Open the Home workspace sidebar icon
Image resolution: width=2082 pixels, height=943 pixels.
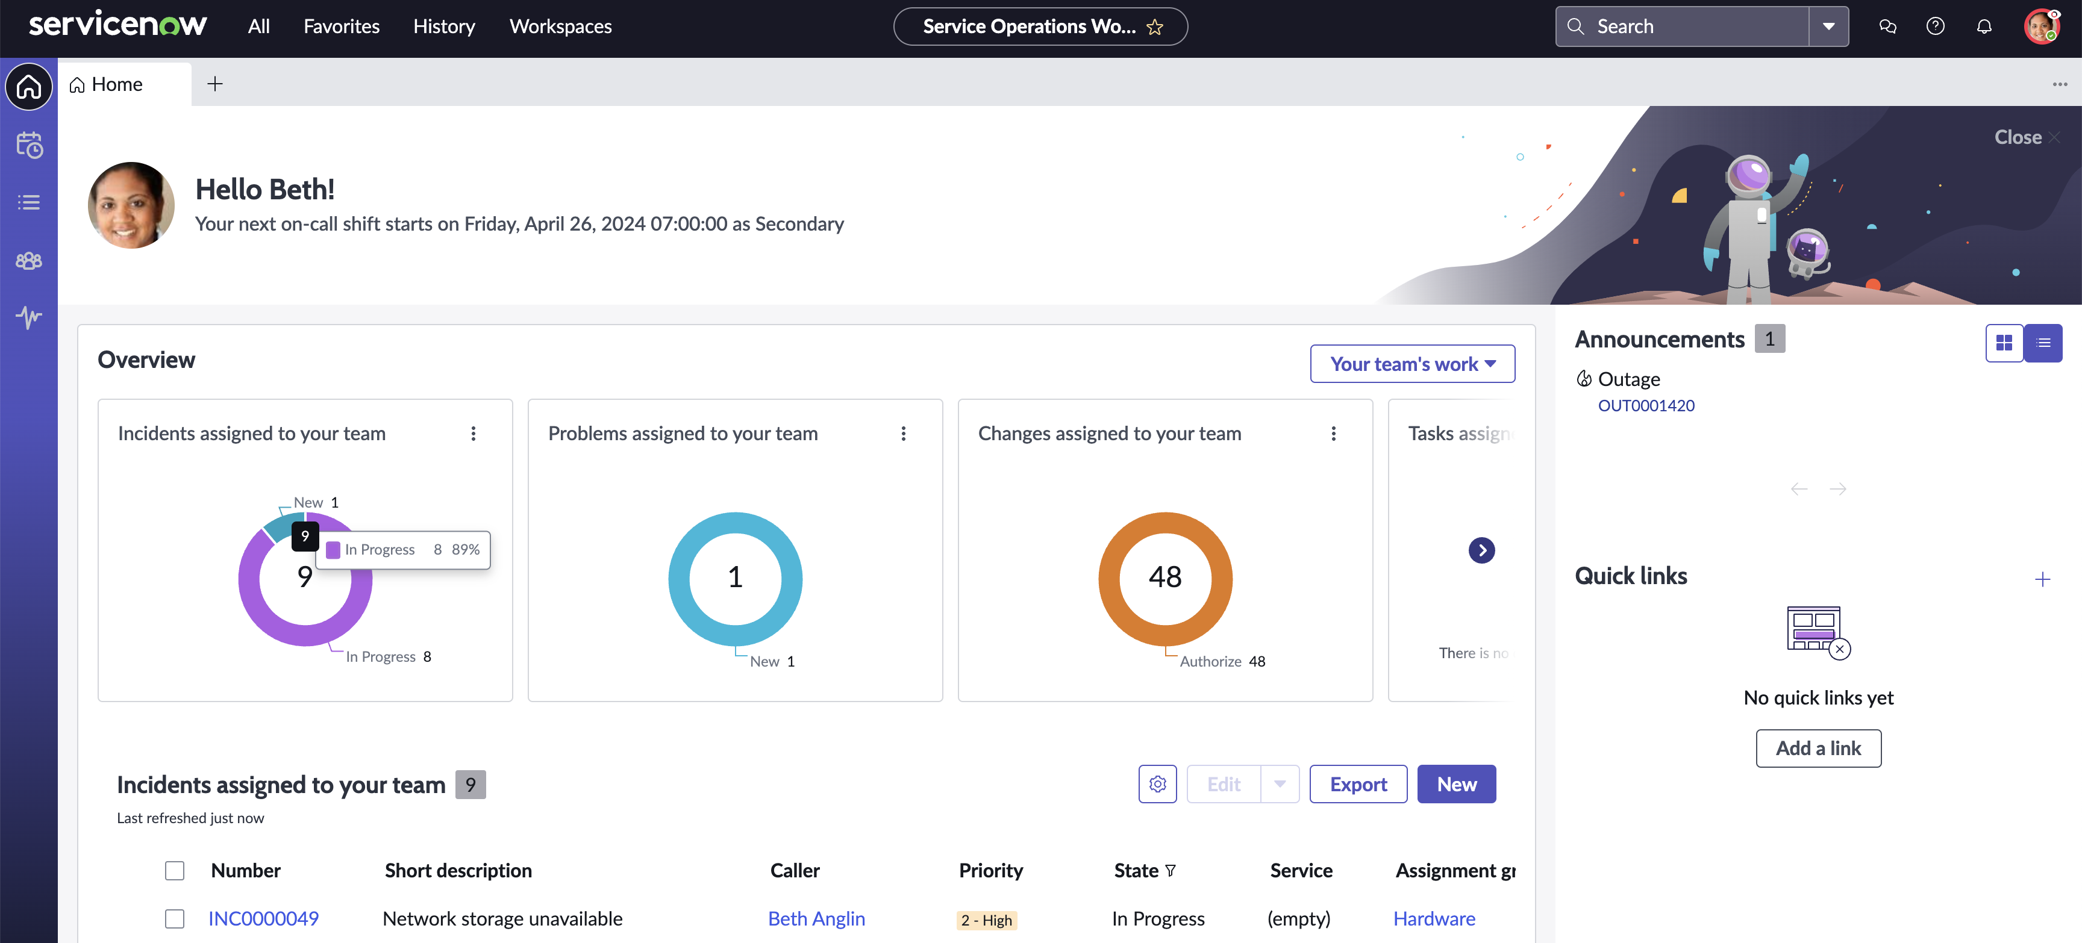tap(29, 86)
